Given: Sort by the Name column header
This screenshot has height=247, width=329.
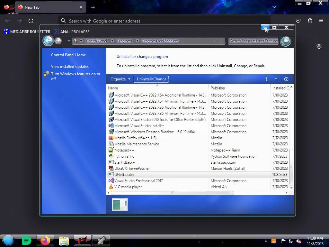Looking at the screenshot, I should pyautogui.click(x=157, y=88).
